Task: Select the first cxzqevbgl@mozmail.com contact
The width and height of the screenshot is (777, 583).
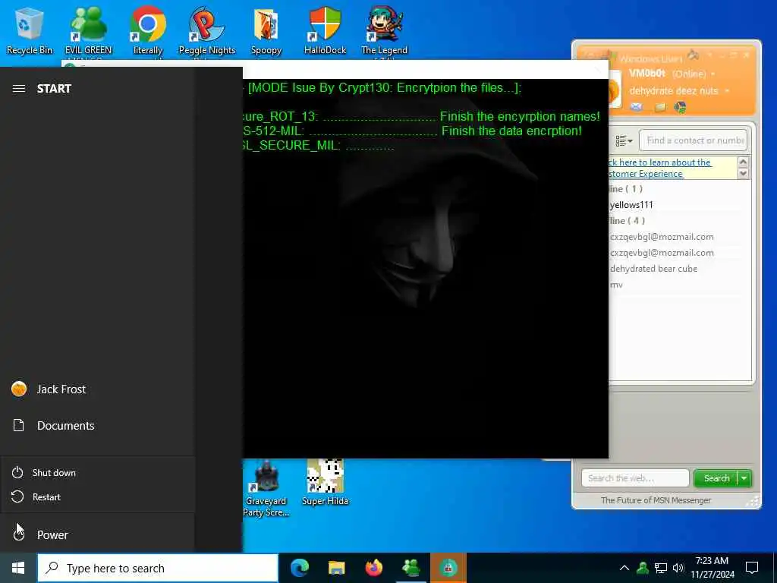Action: (x=662, y=237)
